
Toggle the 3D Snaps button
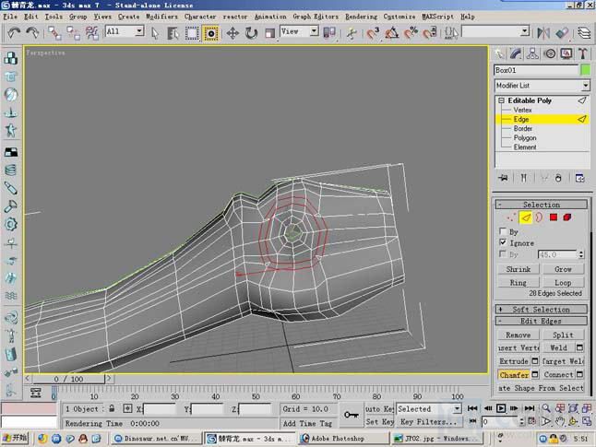(x=374, y=33)
